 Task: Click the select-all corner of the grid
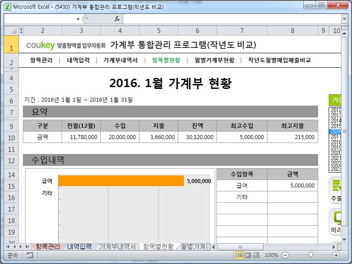pos(11,30)
